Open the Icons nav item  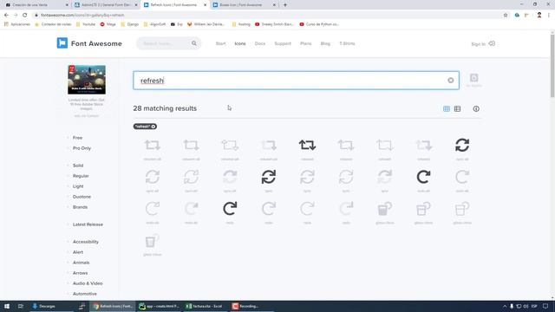click(x=240, y=43)
